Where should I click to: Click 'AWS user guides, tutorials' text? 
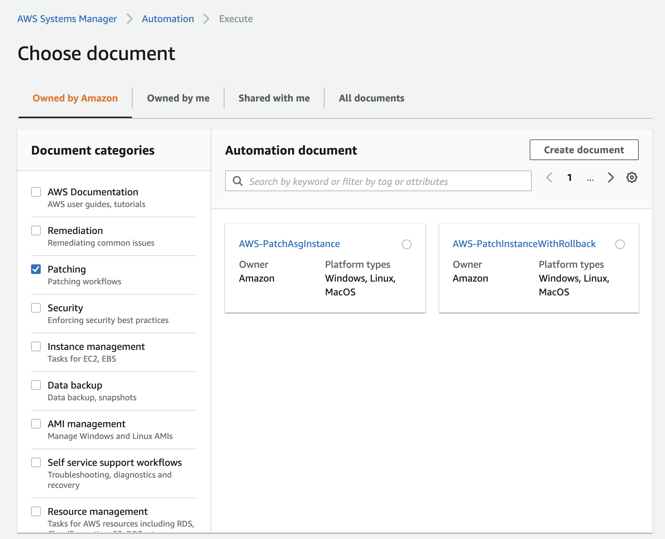(97, 204)
